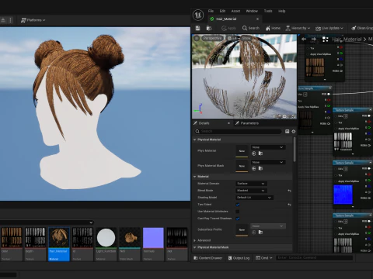The height and width of the screenshot is (279, 373).
Task: Click the Hair_Material breadcrumb link
Action: pos(347,40)
